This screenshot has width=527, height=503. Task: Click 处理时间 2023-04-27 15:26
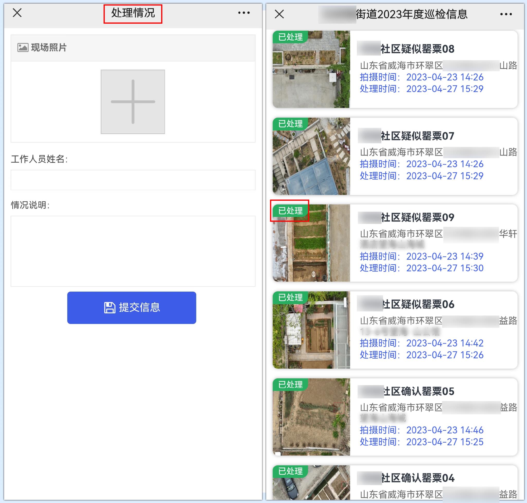(421, 355)
